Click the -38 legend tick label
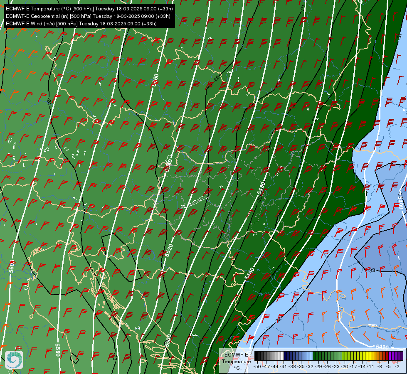This screenshot has height=374, width=407. [292, 367]
